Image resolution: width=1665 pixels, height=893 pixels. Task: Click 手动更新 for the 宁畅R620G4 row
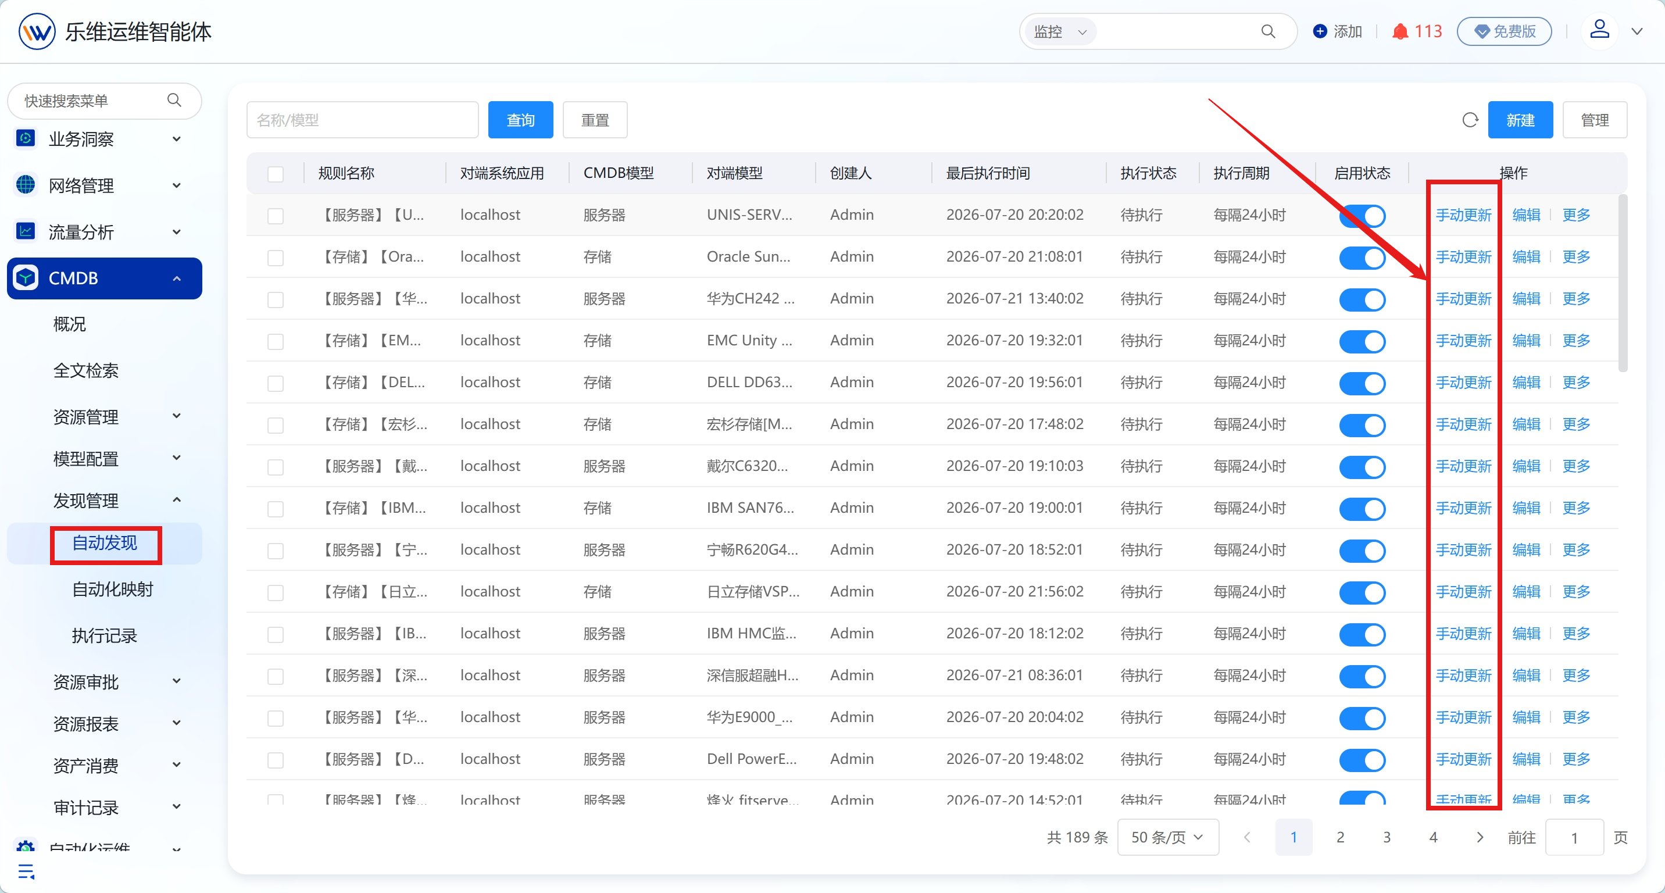[1463, 550]
